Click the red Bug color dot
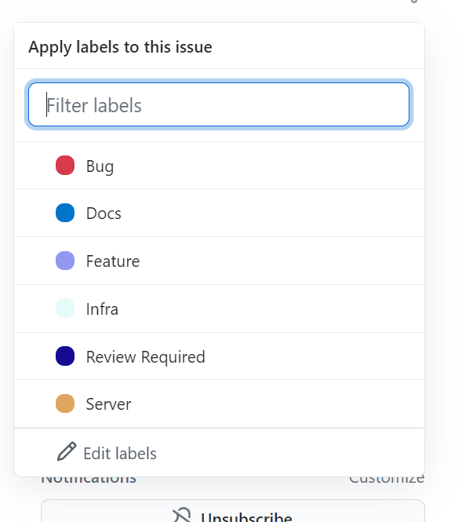The height and width of the screenshot is (522, 473). pyautogui.click(x=65, y=166)
